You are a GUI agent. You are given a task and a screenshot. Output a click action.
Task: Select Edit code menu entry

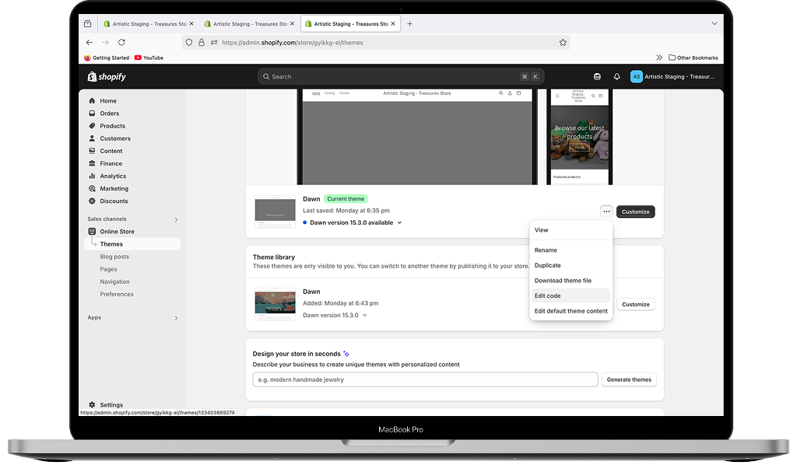(571, 296)
